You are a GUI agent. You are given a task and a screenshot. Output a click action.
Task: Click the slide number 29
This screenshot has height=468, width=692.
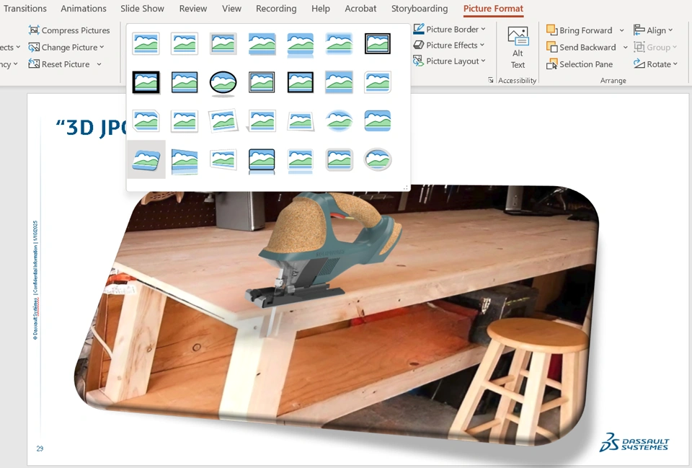click(40, 449)
